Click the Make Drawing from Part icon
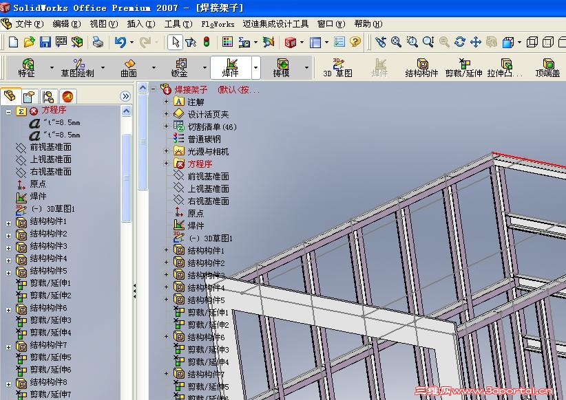Screen dimensions: 566x400 point(61,42)
